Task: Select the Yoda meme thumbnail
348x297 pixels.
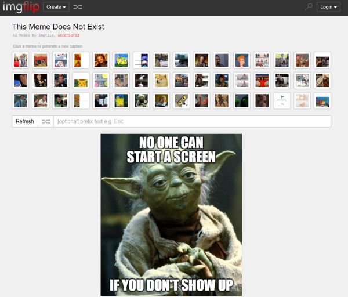Action: (x=141, y=101)
